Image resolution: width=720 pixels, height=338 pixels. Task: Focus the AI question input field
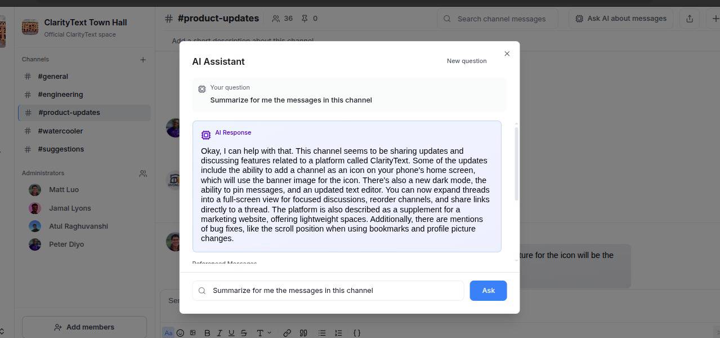(x=328, y=291)
